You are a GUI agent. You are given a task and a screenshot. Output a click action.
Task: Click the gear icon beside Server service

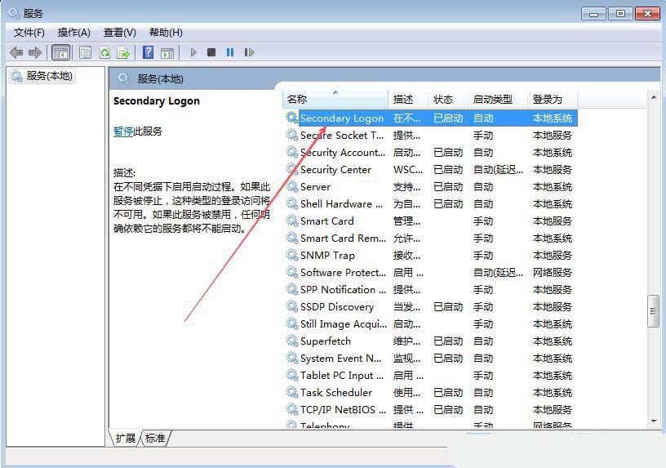(x=291, y=186)
